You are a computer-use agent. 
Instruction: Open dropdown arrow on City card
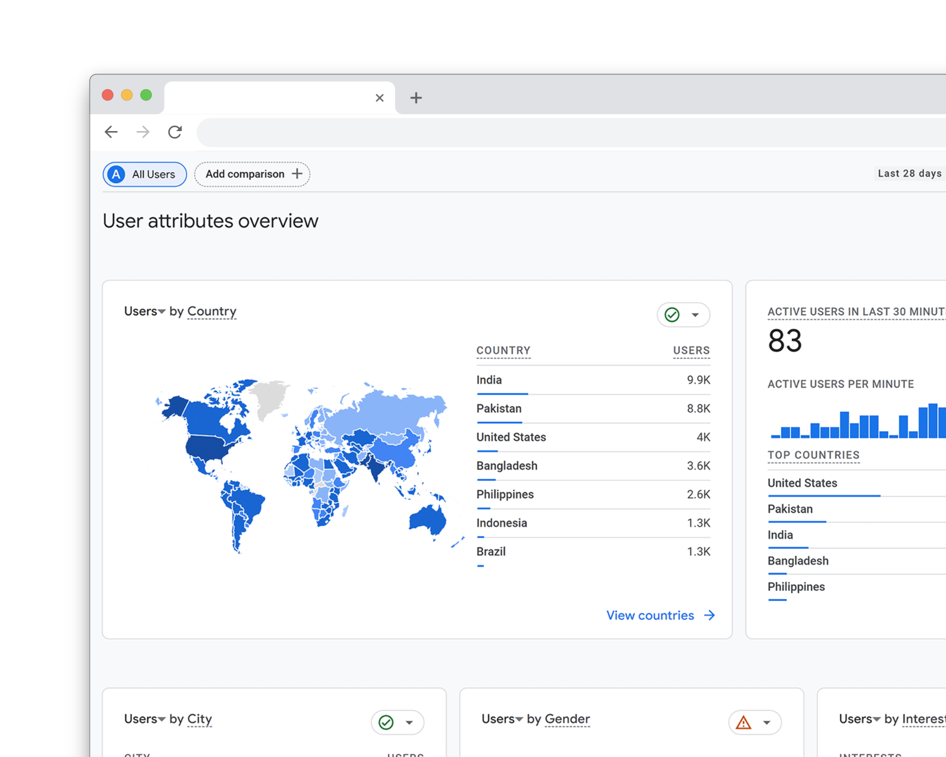click(x=409, y=723)
